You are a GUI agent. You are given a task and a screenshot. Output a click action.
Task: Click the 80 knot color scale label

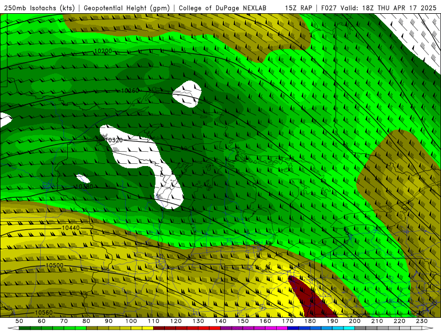tap(87, 321)
